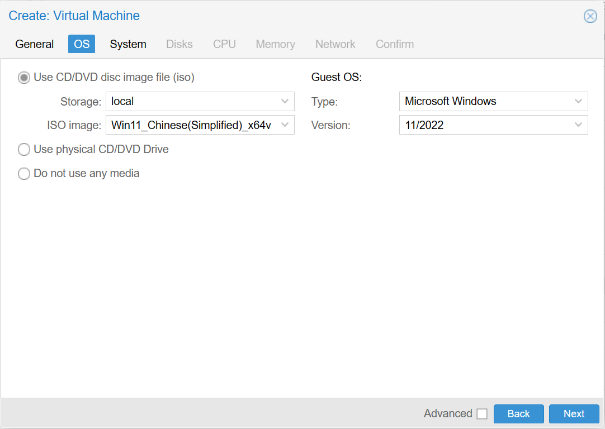Switch to the General tab
The image size is (605, 429).
(34, 44)
